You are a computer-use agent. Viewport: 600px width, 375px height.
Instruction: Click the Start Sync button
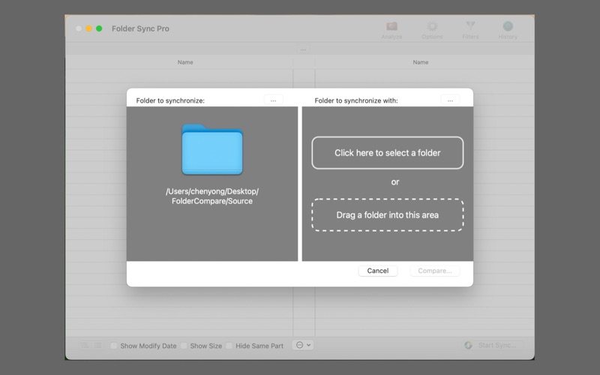(492, 345)
